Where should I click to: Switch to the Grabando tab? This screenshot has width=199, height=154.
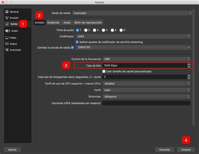click(x=53, y=23)
